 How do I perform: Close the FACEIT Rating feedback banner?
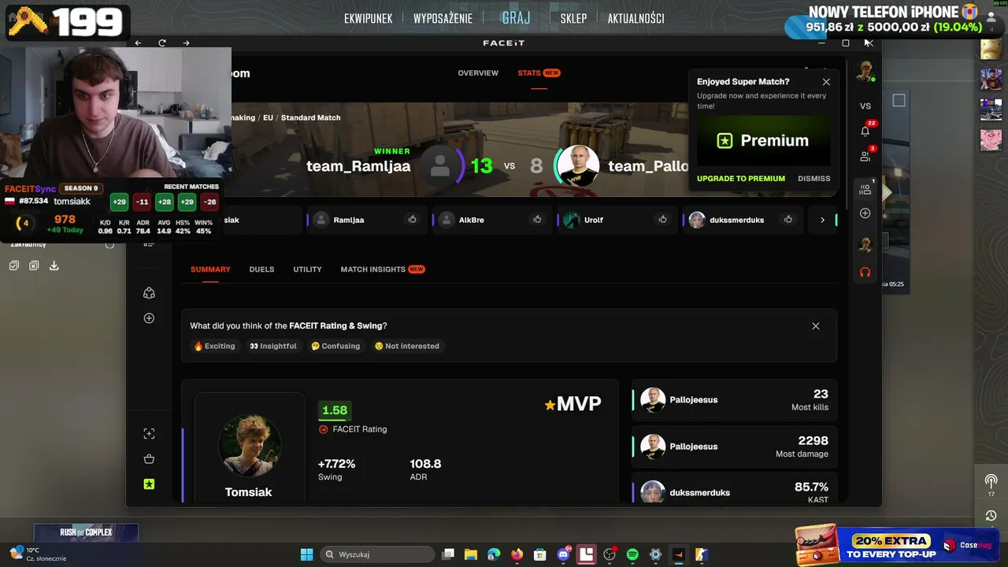point(816,326)
